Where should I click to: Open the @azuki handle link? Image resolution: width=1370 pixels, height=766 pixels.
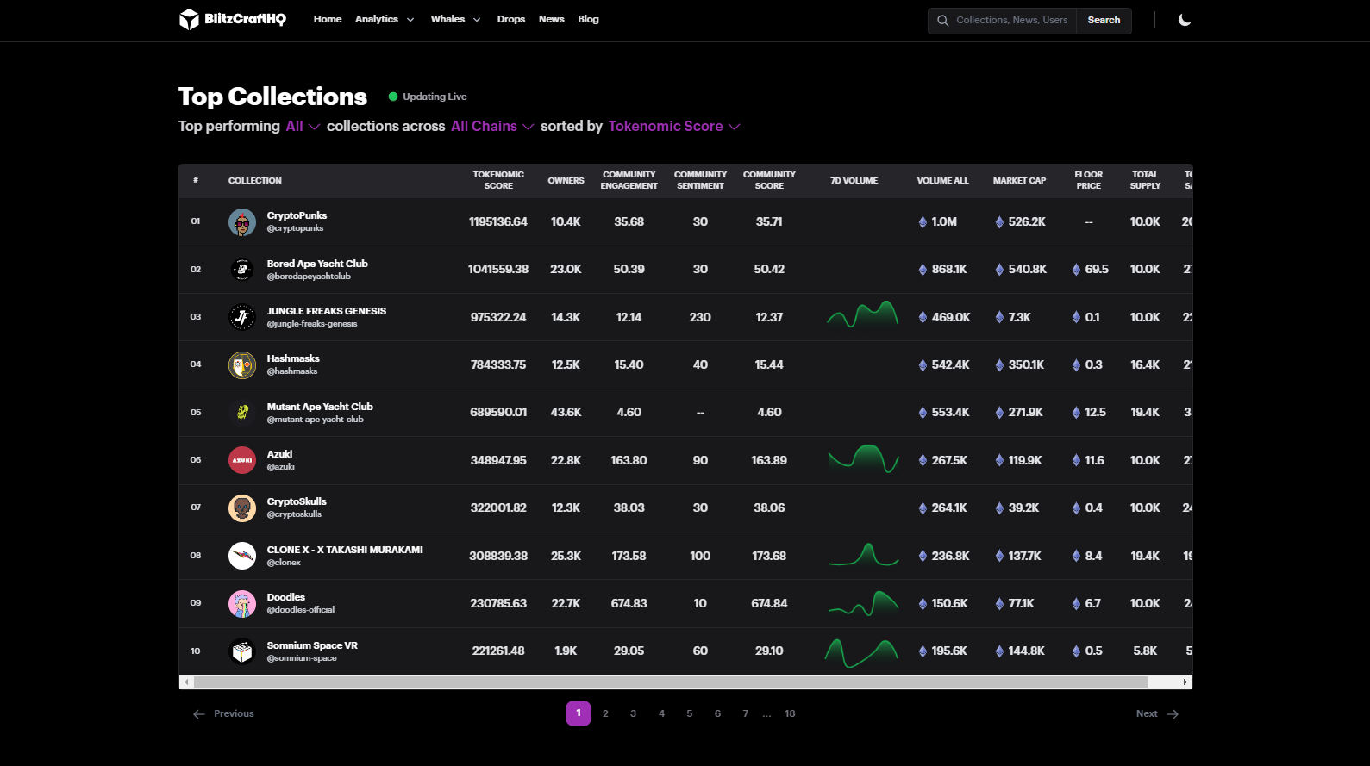click(280, 467)
